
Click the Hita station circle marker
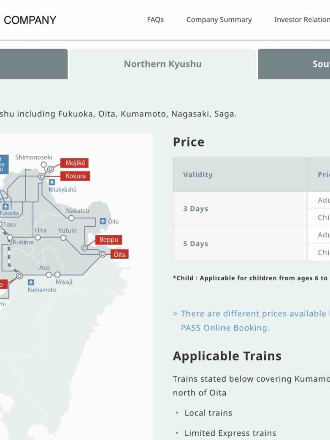(38, 237)
